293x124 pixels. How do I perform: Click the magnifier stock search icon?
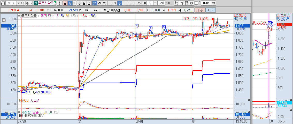coord(23,3)
